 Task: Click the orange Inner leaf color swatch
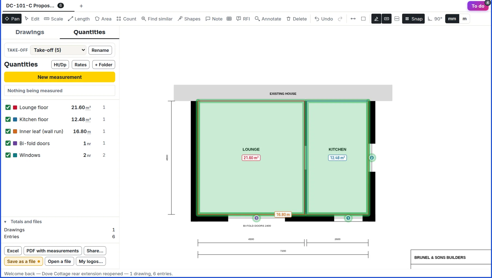(x=15, y=131)
